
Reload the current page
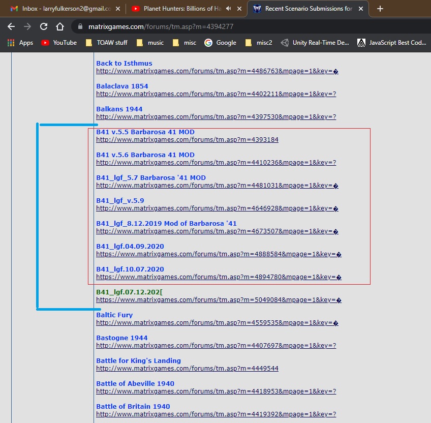point(44,26)
